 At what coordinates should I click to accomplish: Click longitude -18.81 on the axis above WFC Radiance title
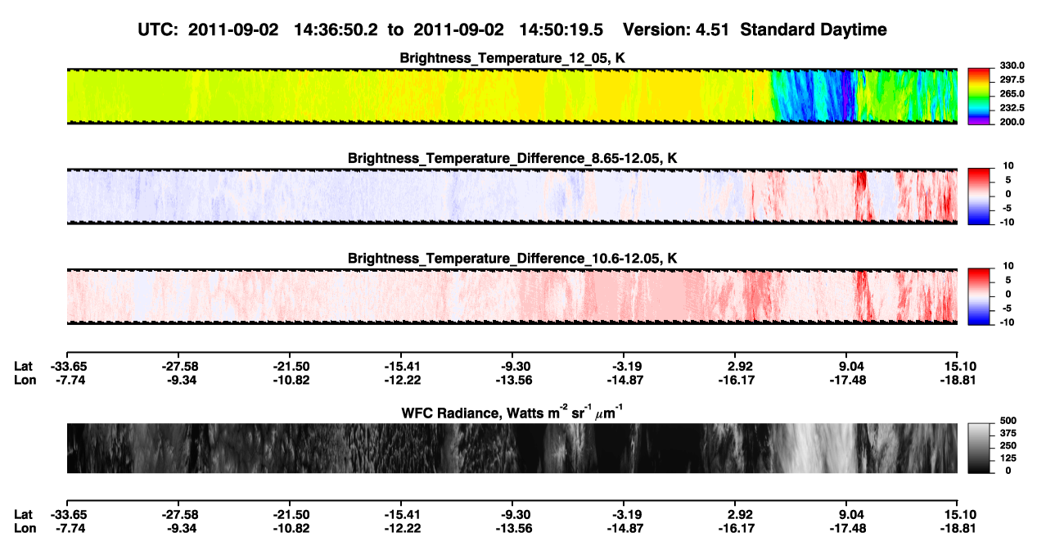point(958,380)
